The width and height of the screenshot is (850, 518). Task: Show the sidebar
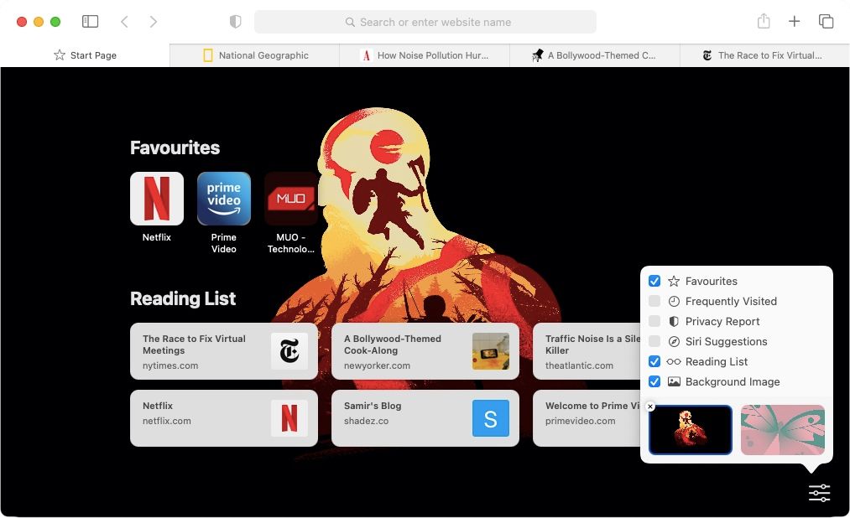coord(90,21)
